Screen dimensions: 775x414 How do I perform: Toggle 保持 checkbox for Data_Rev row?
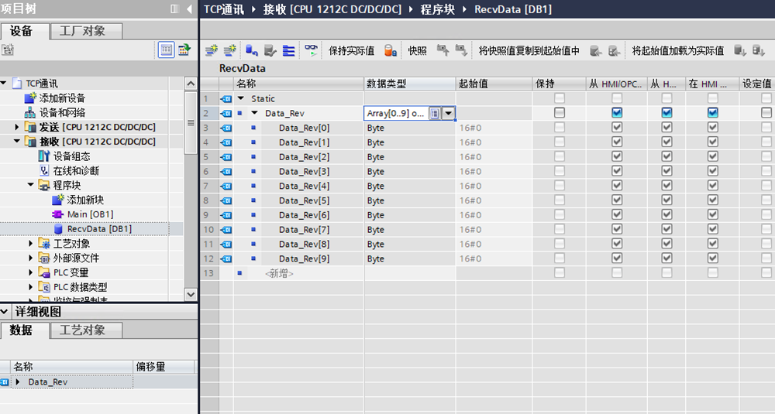click(x=560, y=113)
